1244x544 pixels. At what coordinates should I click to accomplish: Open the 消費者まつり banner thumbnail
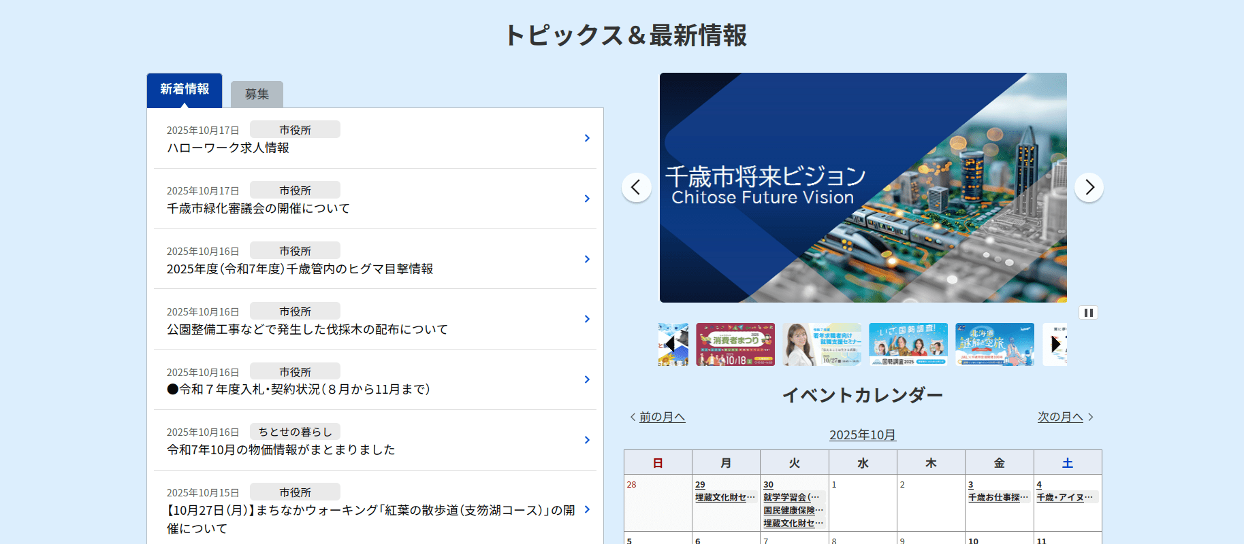735,345
